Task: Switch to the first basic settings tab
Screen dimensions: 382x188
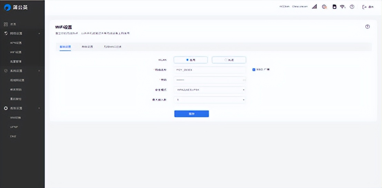Action: 65,46
